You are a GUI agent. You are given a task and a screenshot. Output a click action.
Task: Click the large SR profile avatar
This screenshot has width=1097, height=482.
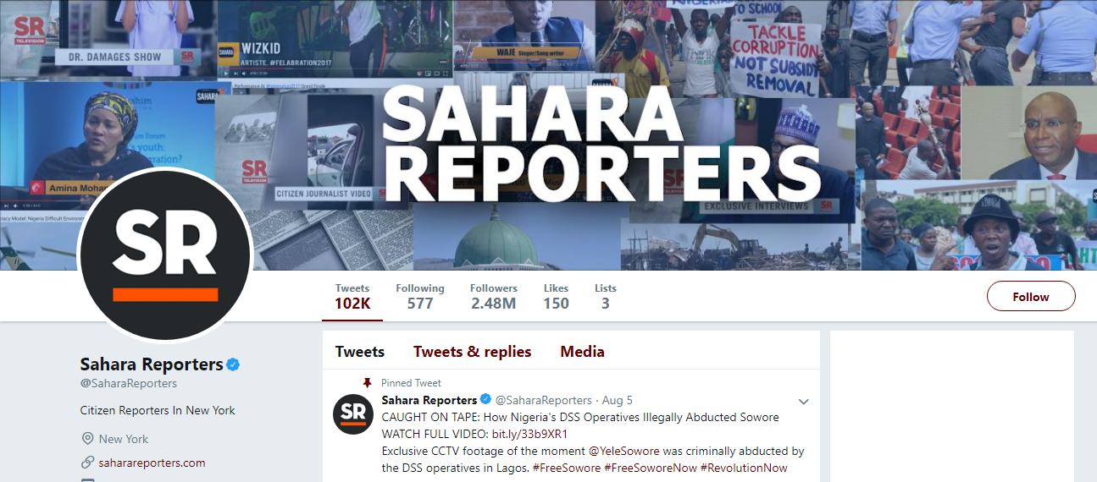pos(165,255)
